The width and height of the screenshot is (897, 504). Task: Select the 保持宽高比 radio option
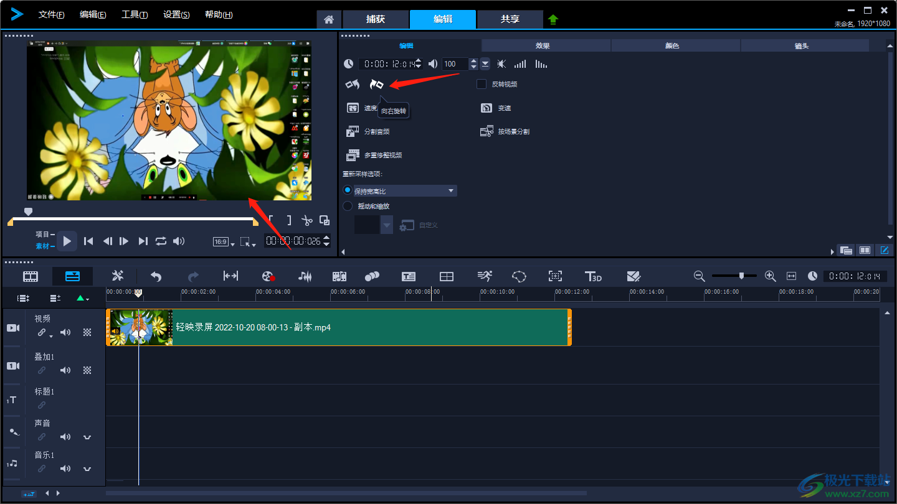(348, 190)
